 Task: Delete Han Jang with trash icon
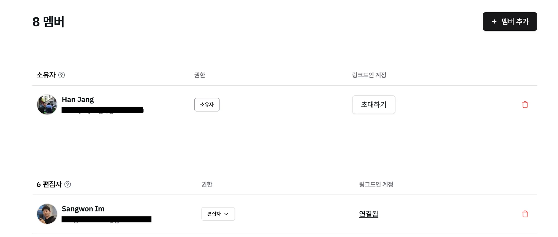525,105
